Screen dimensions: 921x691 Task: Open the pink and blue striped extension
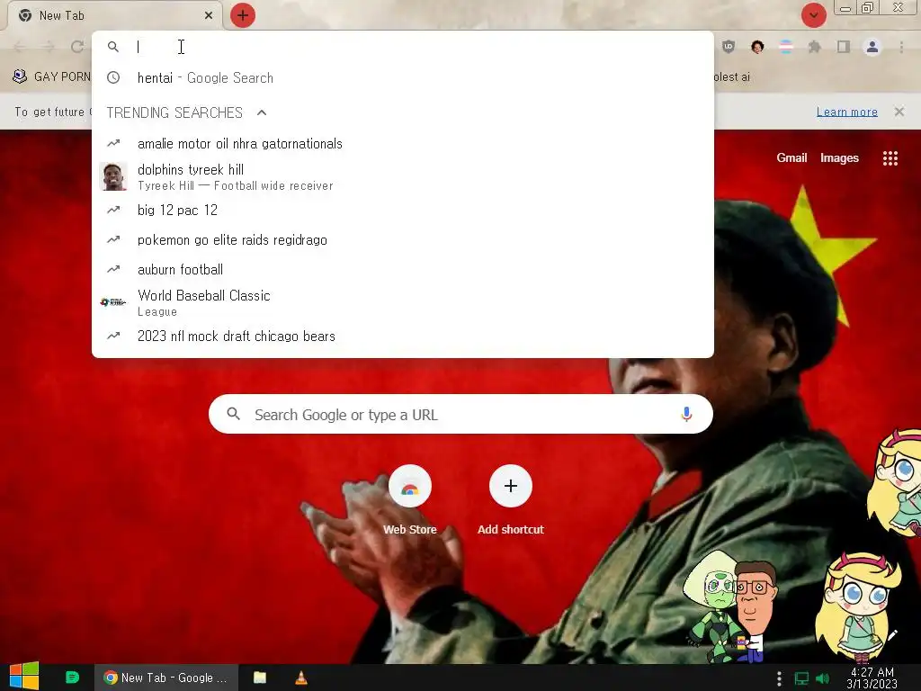tap(786, 47)
